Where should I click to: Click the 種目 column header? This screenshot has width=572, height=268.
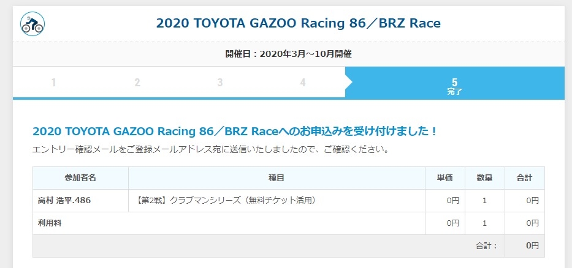point(276,178)
